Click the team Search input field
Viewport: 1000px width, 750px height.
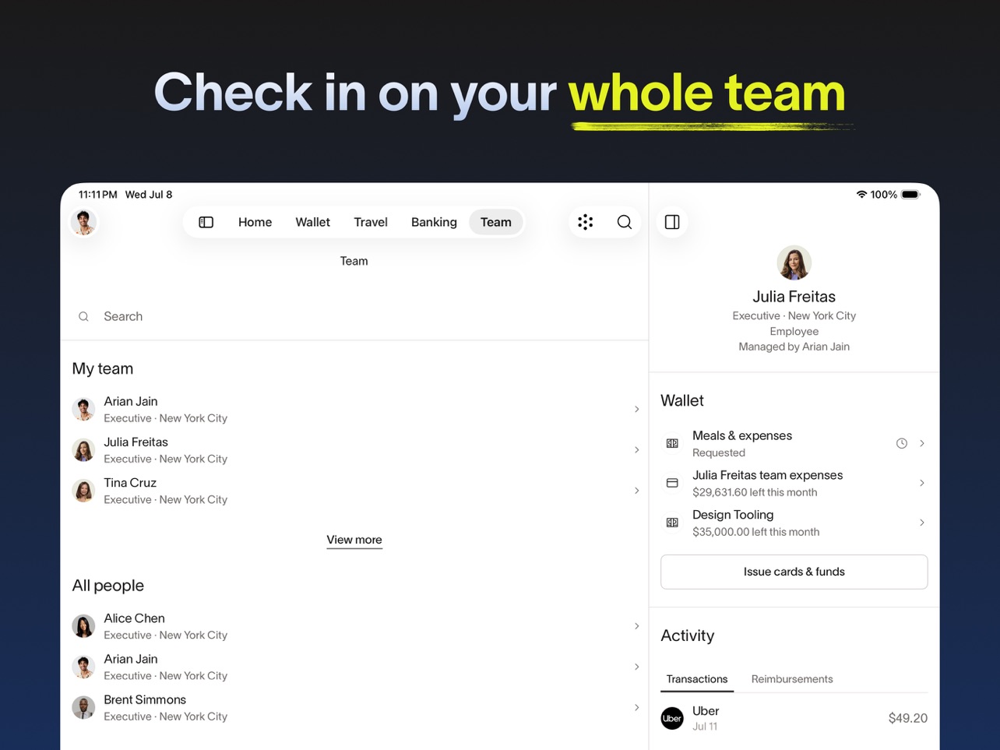click(354, 316)
